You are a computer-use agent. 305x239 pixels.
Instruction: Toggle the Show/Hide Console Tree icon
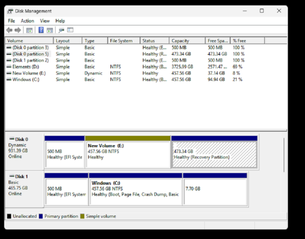tap(29, 30)
